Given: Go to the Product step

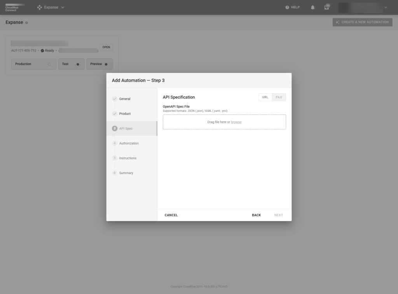Looking at the screenshot, I should coord(132,114).
